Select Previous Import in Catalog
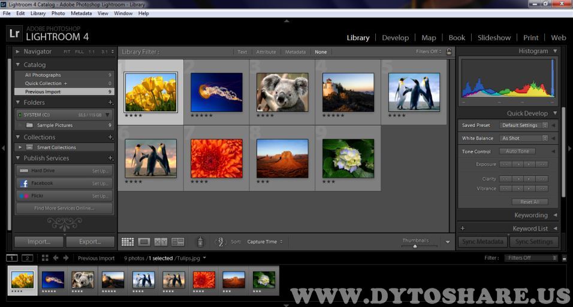 coord(64,92)
